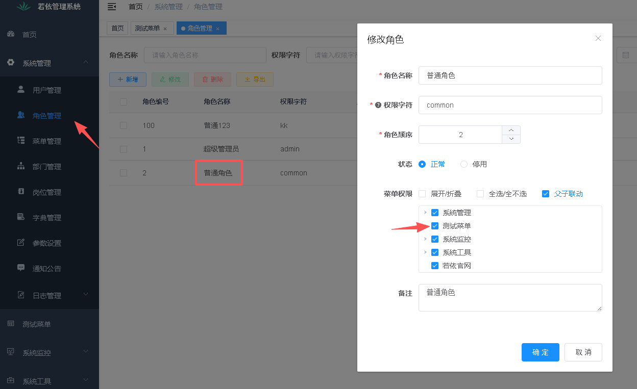Image resolution: width=637 pixels, height=389 pixels.
Task: Click the sidebar collapse hamburger icon
Action: tap(112, 7)
